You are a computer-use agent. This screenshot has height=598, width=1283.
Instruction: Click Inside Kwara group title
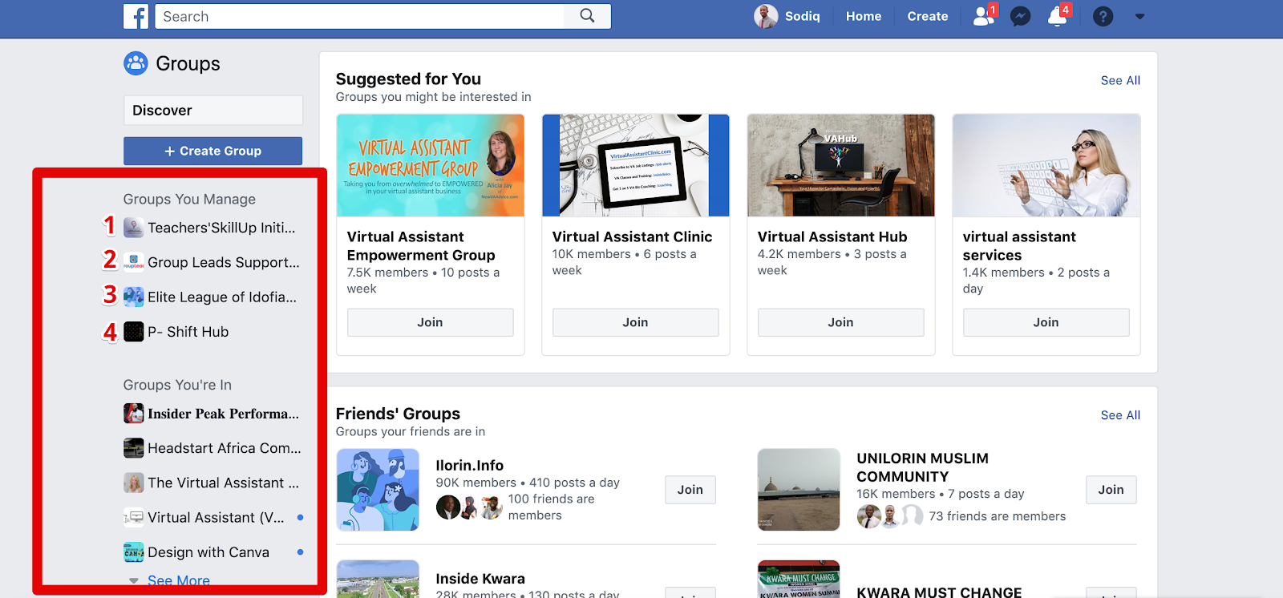tap(480, 579)
